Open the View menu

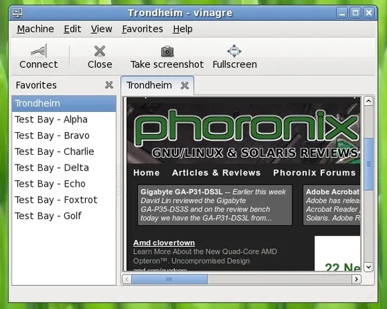pyautogui.click(x=102, y=29)
